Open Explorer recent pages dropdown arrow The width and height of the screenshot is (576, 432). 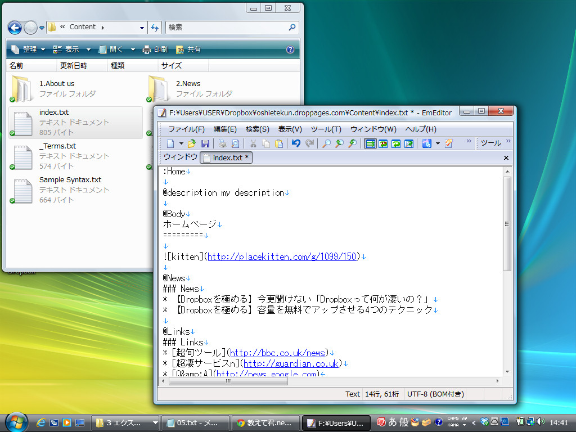coord(42,28)
